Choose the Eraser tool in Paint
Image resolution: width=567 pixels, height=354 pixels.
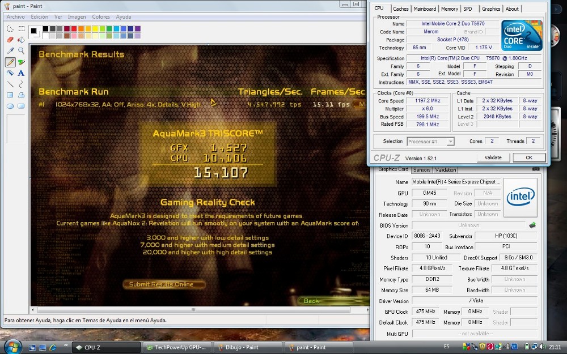point(10,40)
